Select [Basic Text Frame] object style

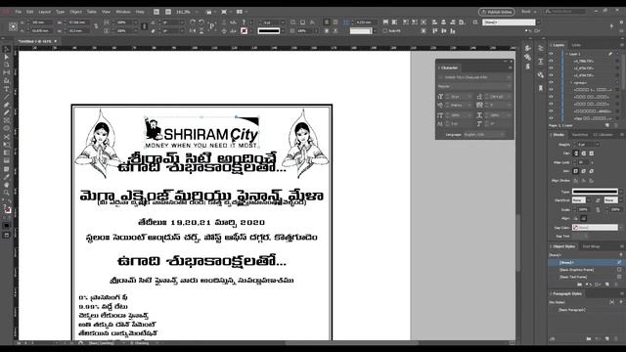tap(573, 277)
